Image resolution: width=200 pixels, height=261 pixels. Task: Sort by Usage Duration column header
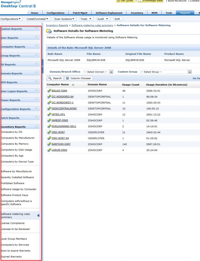point(167,85)
